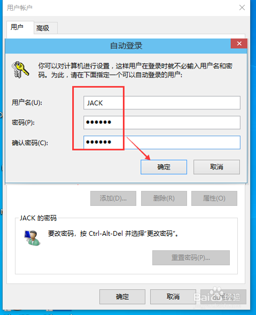Focus the 密码(P) password field
256x315 pixels.
tap(162, 122)
